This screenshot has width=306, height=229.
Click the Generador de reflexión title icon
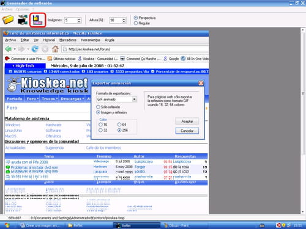[x=3, y=3]
